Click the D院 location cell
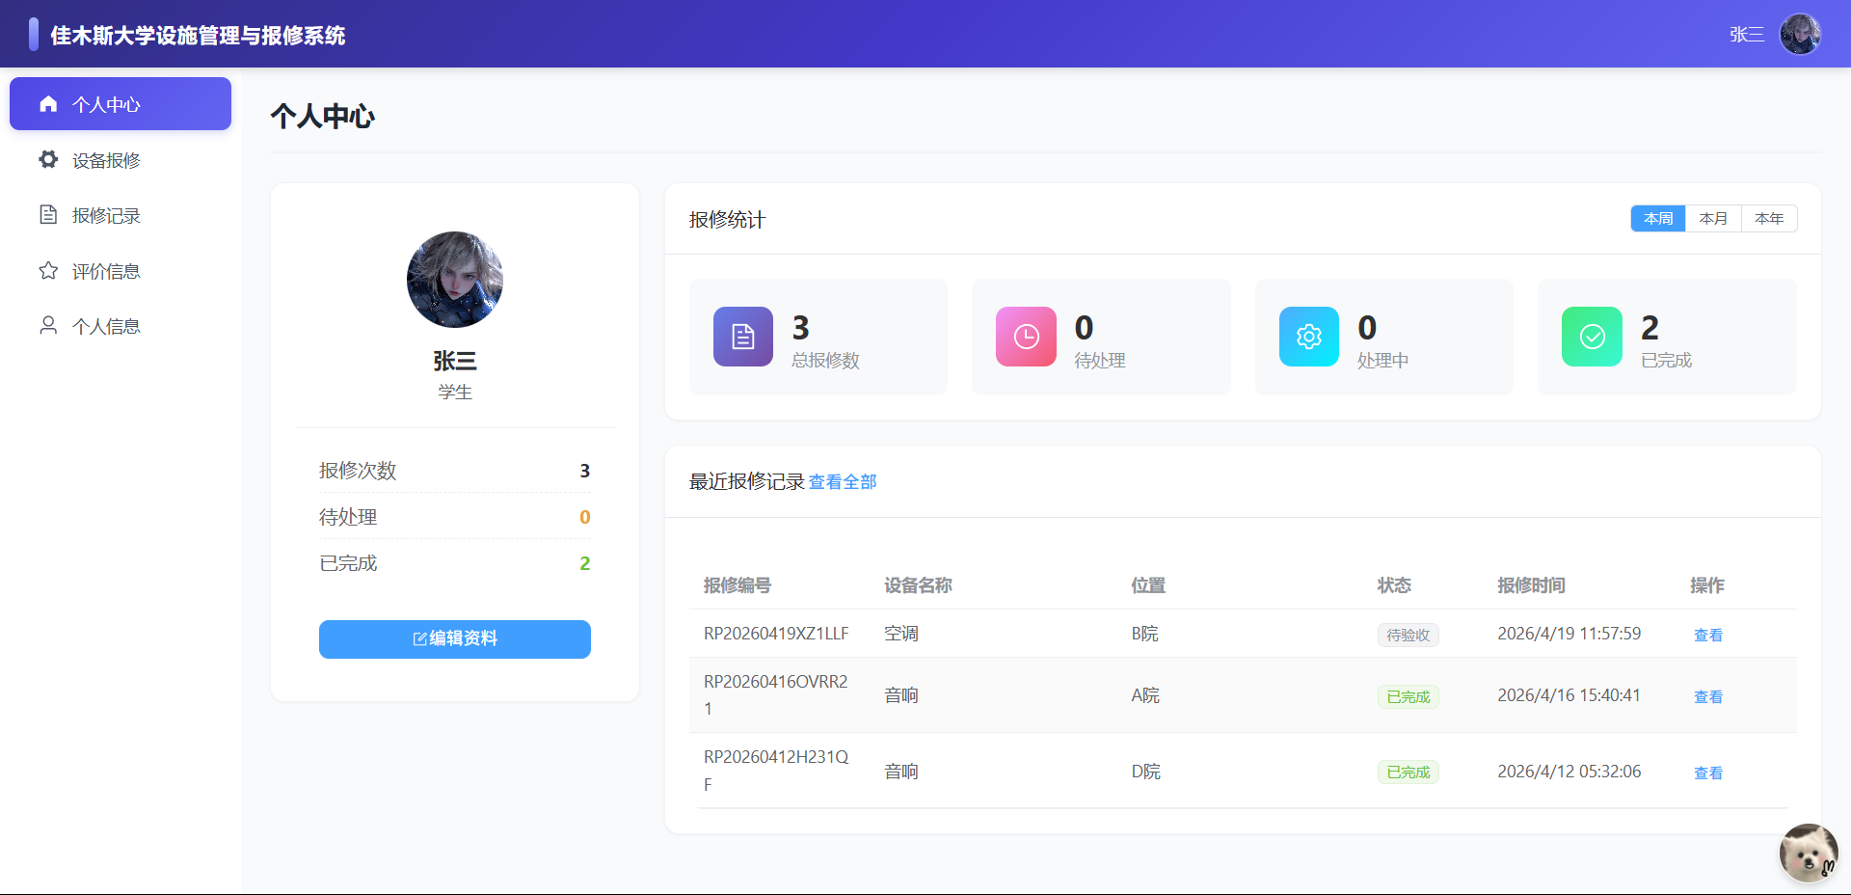The image size is (1851, 895). click(x=1146, y=772)
